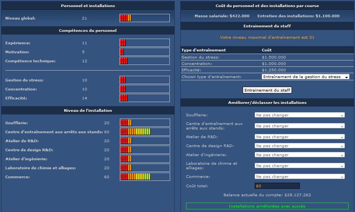Screen dimensions: 355x212
Task: Open the Atelier d'ingénierie upgrade dropdown
Action: point(299,155)
